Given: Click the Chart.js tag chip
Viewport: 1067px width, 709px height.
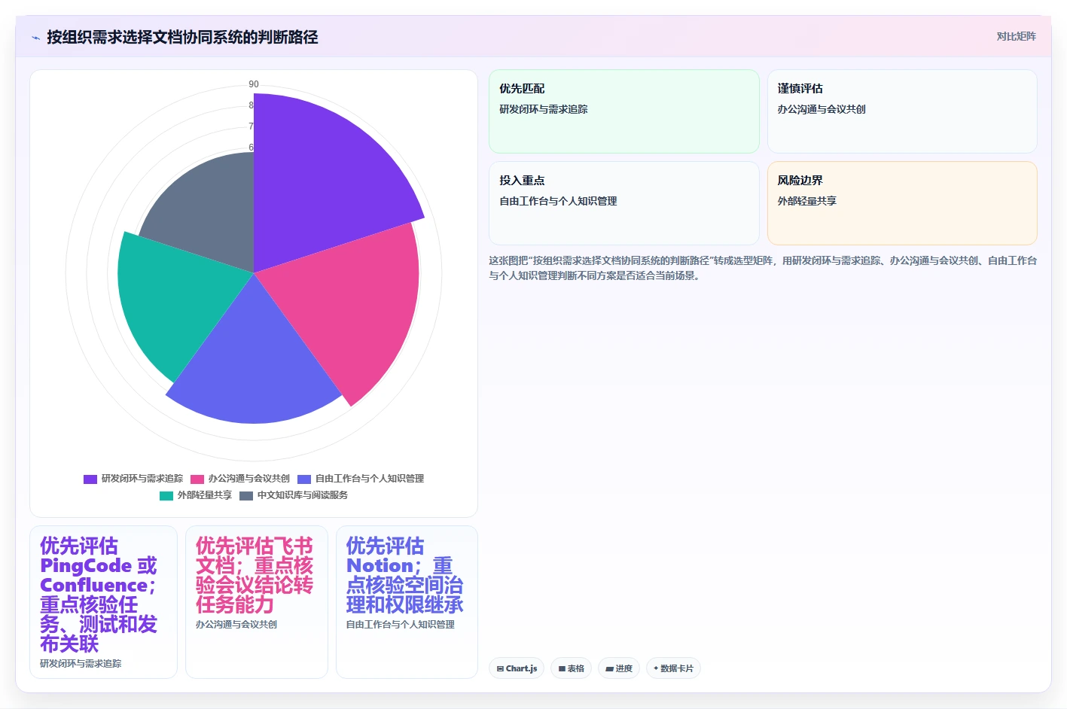Looking at the screenshot, I should click(517, 668).
